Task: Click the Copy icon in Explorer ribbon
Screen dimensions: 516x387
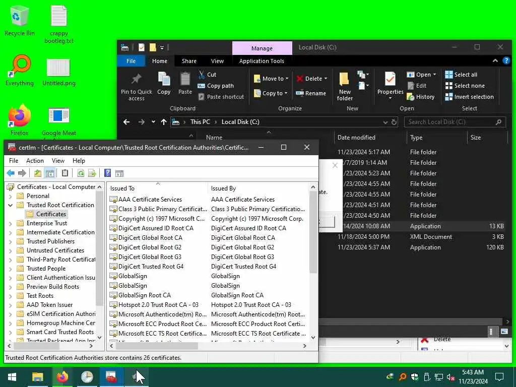Action: (164, 84)
